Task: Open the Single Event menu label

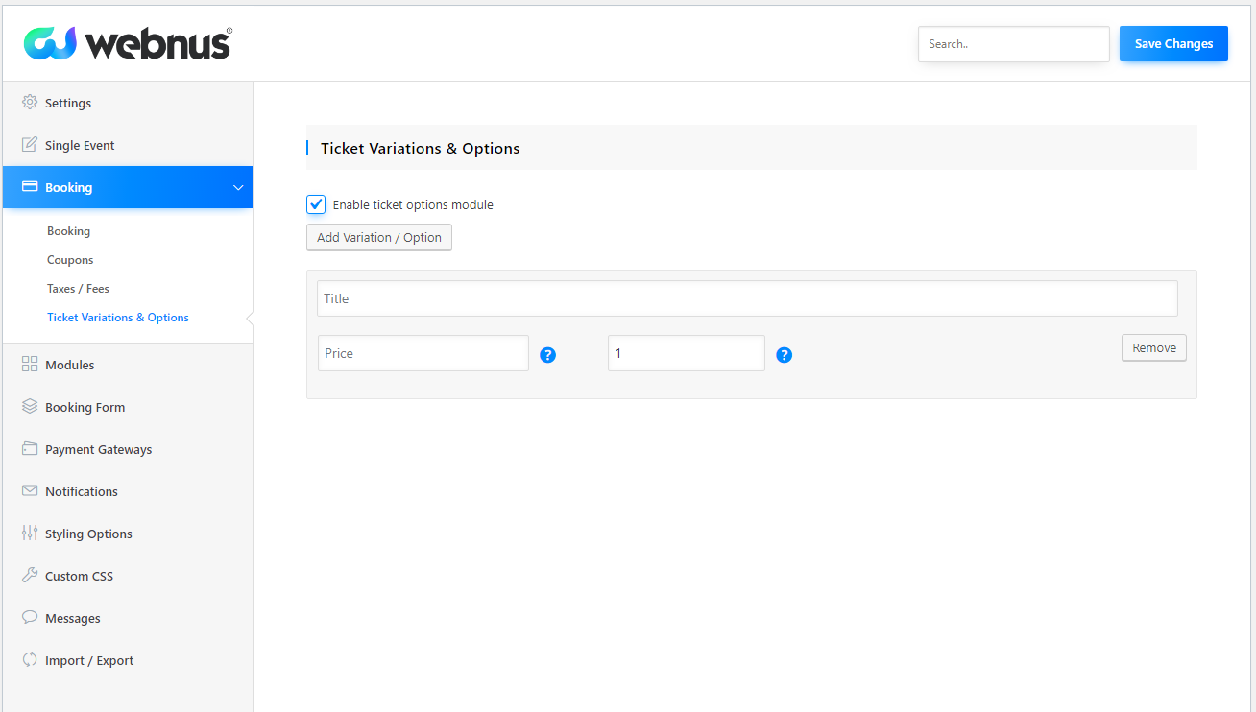Action: (80, 145)
